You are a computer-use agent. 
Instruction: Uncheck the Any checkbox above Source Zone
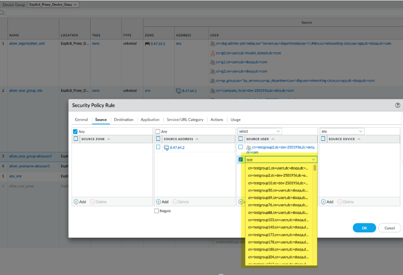coord(76,131)
